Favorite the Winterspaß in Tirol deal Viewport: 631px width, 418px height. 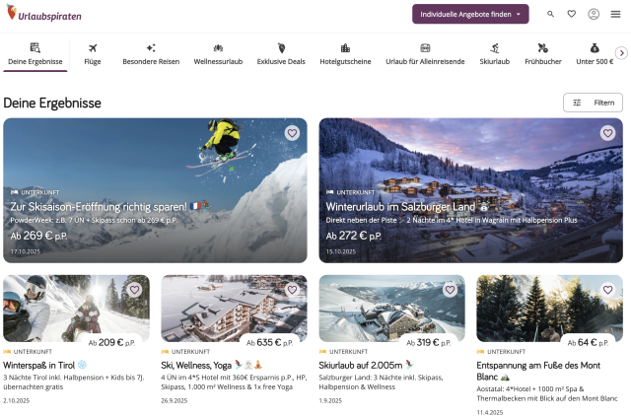pyautogui.click(x=134, y=290)
